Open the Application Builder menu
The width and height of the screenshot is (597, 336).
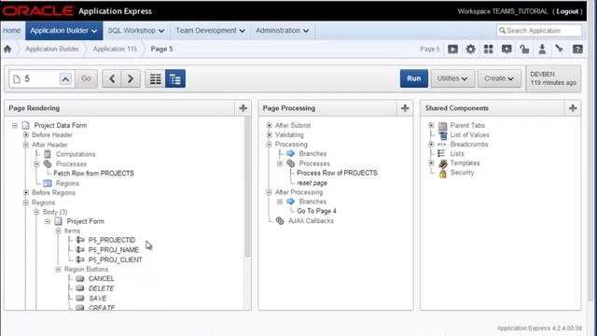coord(64,31)
